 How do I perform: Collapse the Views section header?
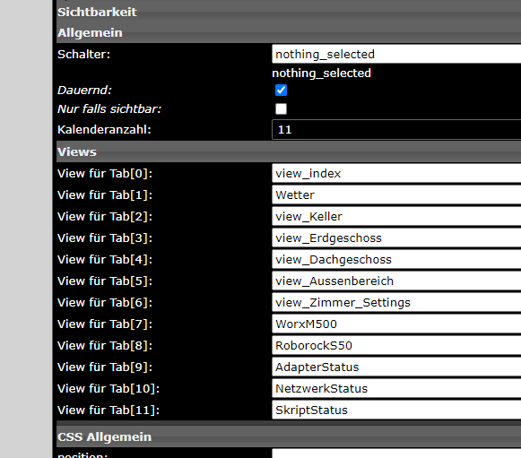pos(289,151)
